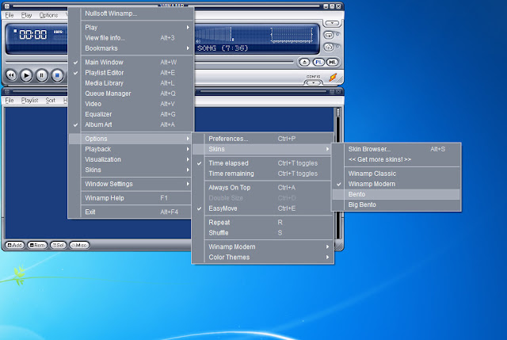Expand the Playback submenu
This screenshot has width=507, height=340.
(x=131, y=149)
